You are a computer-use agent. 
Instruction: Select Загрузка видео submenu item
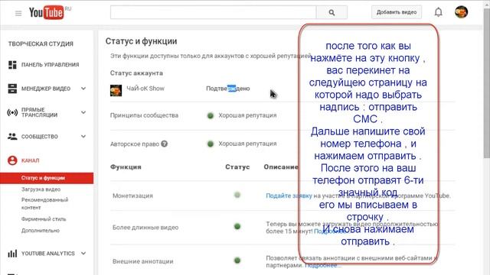click(41, 189)
